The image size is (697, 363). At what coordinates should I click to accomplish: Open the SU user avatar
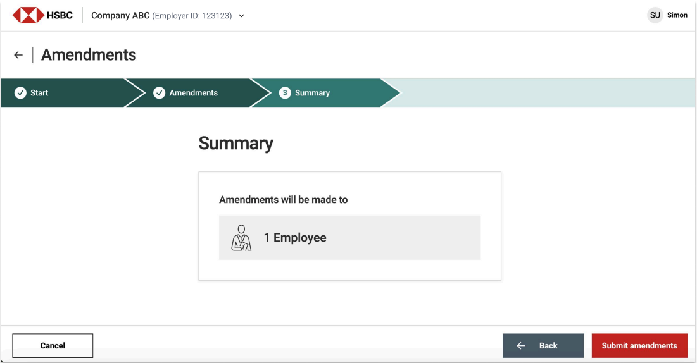click(655, 15)
